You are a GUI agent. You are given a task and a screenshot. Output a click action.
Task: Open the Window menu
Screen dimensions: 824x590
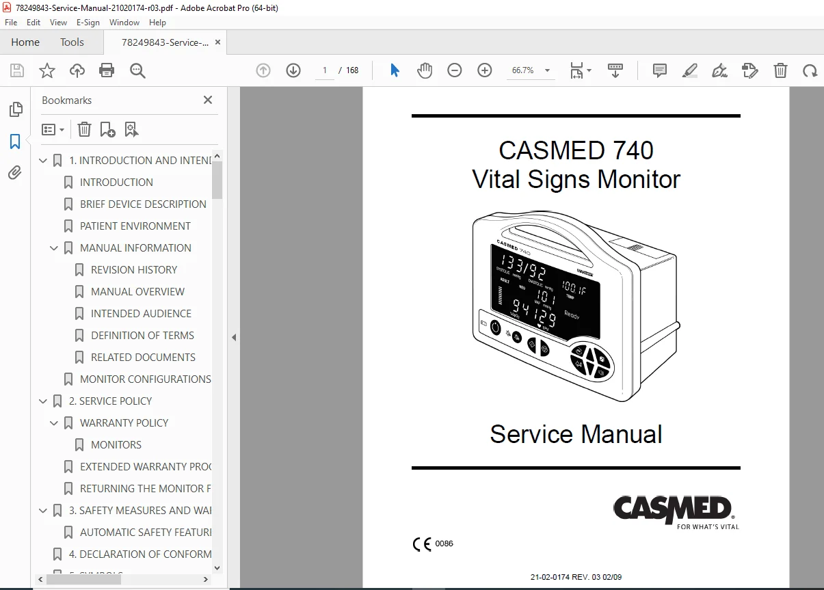(124, 23)
